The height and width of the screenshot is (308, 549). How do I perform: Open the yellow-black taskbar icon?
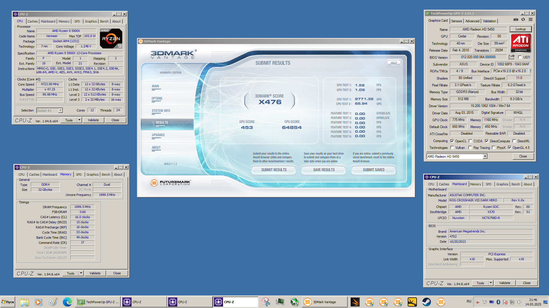412,302
